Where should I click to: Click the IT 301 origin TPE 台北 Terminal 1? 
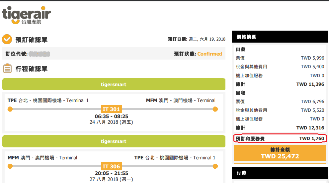48,100
